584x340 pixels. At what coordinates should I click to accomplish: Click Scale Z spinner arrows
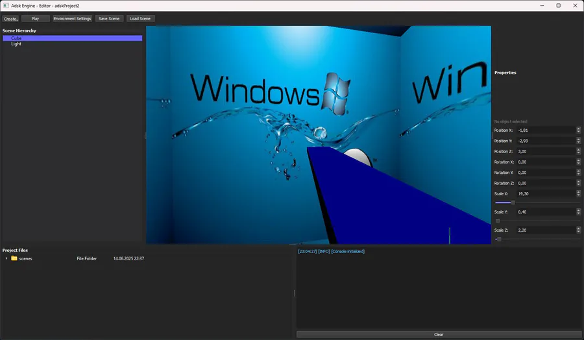[578, 230]
